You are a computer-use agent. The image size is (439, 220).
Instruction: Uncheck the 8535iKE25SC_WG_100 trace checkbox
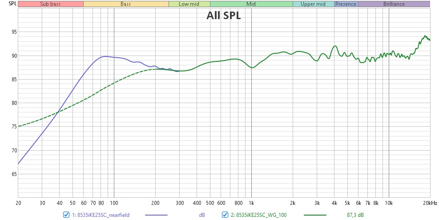pyautogui.click(x=225, y=215)
